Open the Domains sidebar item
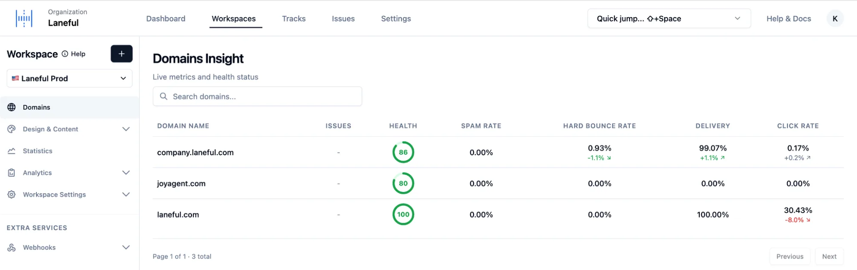Image resolution: width=857 pixels, height=270 pixels. 69,107
